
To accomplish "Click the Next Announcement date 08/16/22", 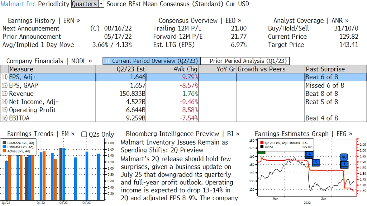I will (118, 28).
